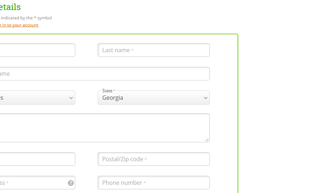This screenshot has height=193, width=326.
Task: Click the address textarea resize grip
Action: (207, 140)
